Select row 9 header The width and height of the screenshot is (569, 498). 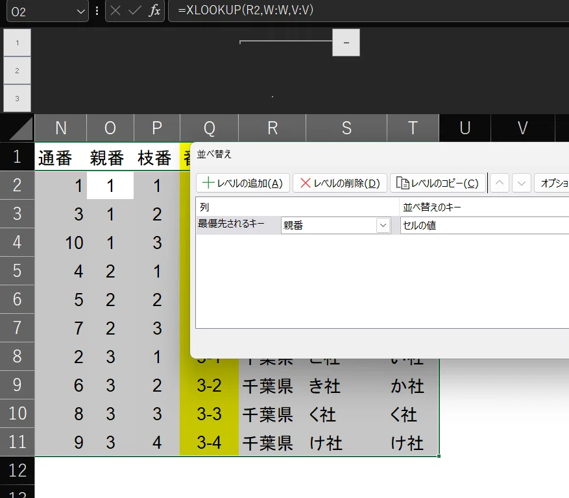tap(17, 385)
